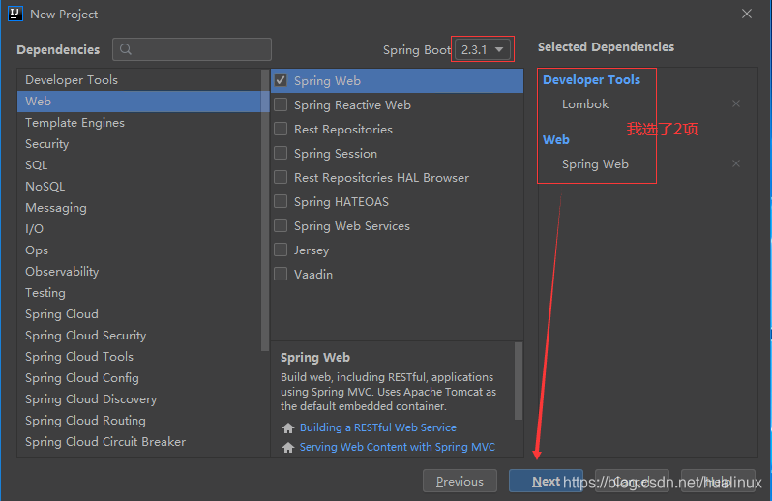772x501 pixels.
Task: Select Spring Cloud Security category
Action: (x=139, y=336)
